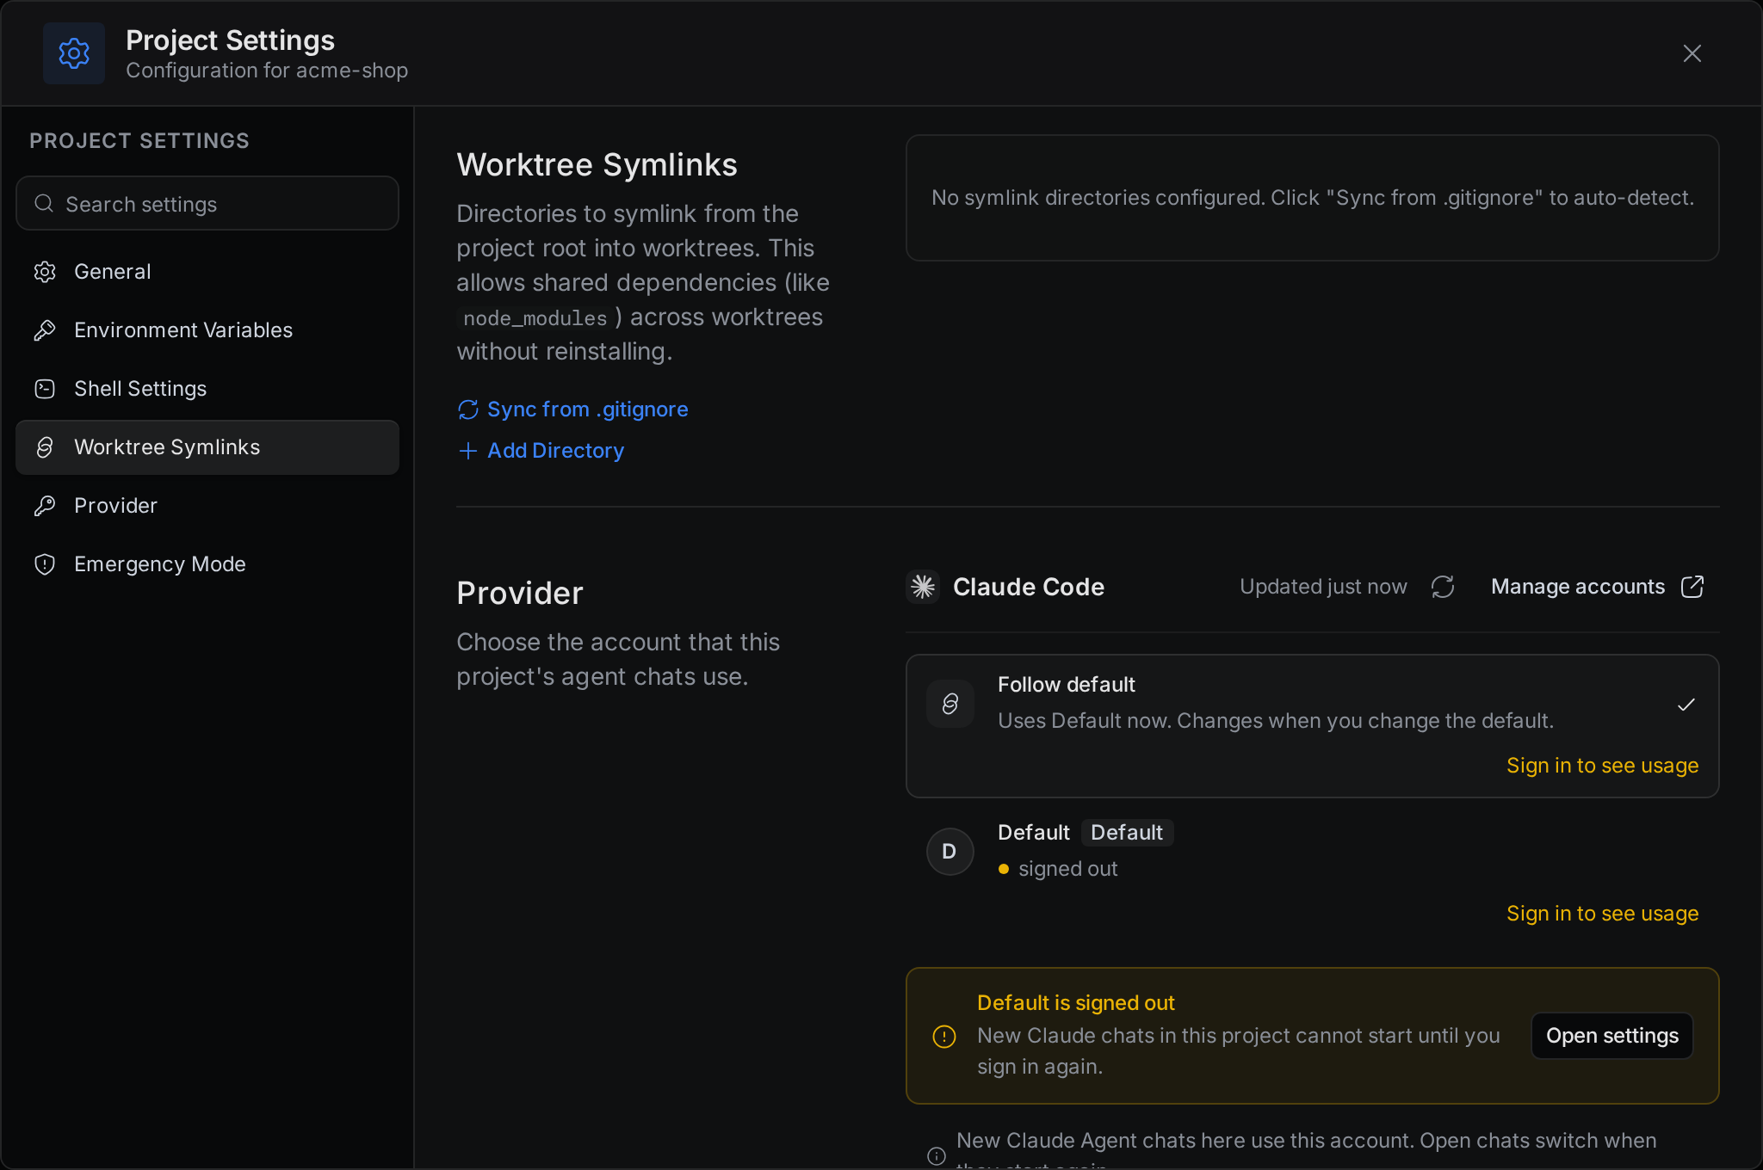The width and height of the screenshot is (1763, 1170).
Task: Click the warning icon in signed out banner
Action: click(944, 1037)
